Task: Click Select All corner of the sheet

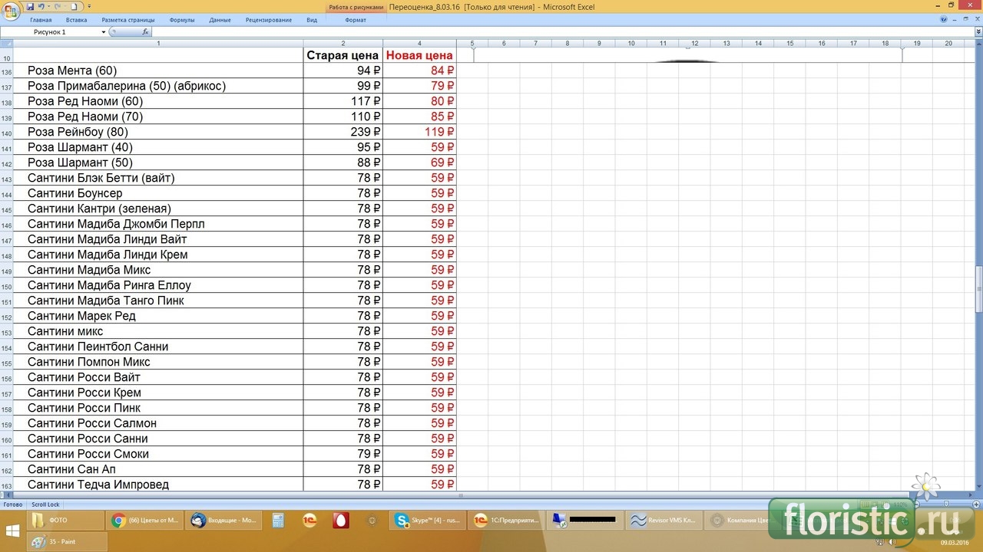Action: coord(7,44)
